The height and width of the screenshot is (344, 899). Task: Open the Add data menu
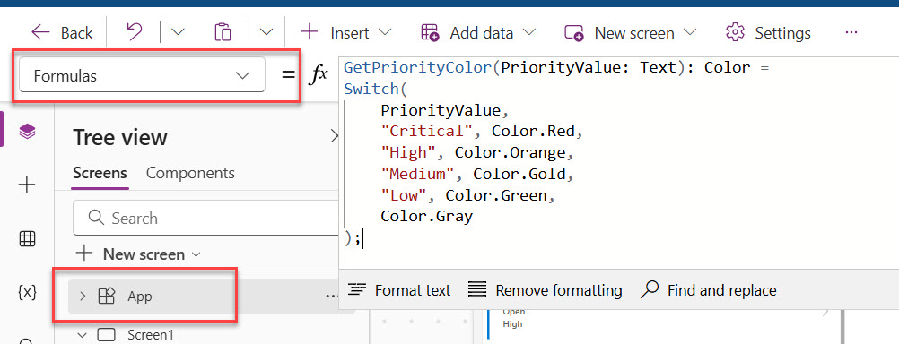pyautogui.click(x=478, y=32)
